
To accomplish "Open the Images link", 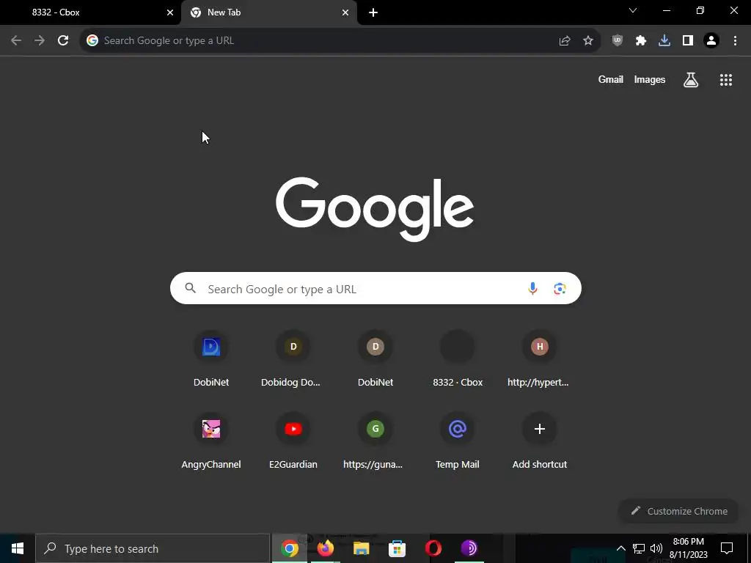I will pyautogui.click(x=650, y=80).
